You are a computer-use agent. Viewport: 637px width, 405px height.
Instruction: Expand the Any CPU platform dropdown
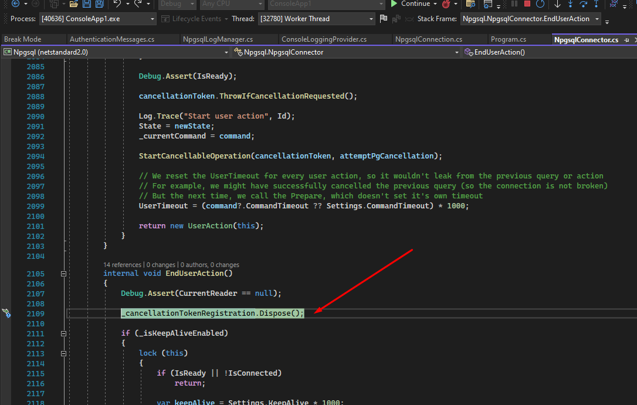point(231,4)
